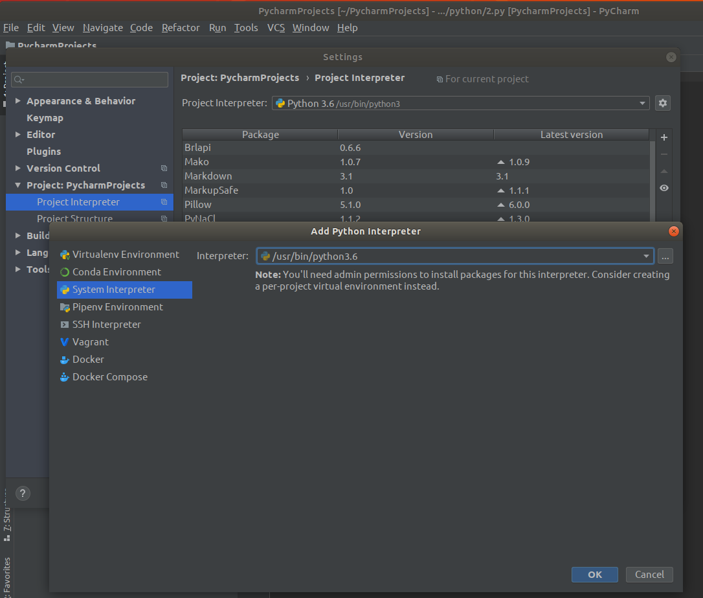Viewport: 703px width, 598px height.
Task: Click the search magnifier icon in Settings
Action: pos(18,80)
